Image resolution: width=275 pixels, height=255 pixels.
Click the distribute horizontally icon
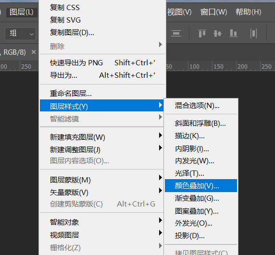coord(253,33)
